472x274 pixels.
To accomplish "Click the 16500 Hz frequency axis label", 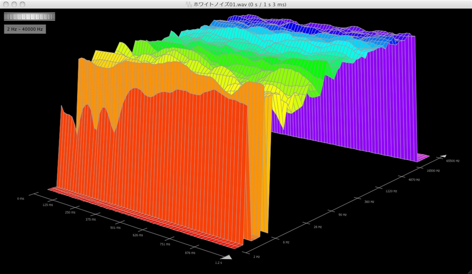I will pos(433,170).
